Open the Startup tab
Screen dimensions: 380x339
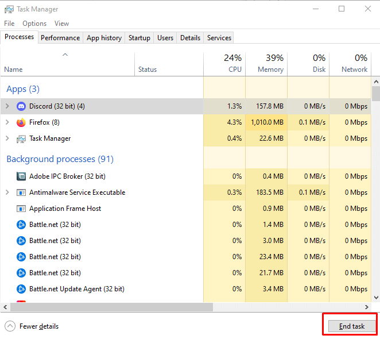(x=139, y=38)
